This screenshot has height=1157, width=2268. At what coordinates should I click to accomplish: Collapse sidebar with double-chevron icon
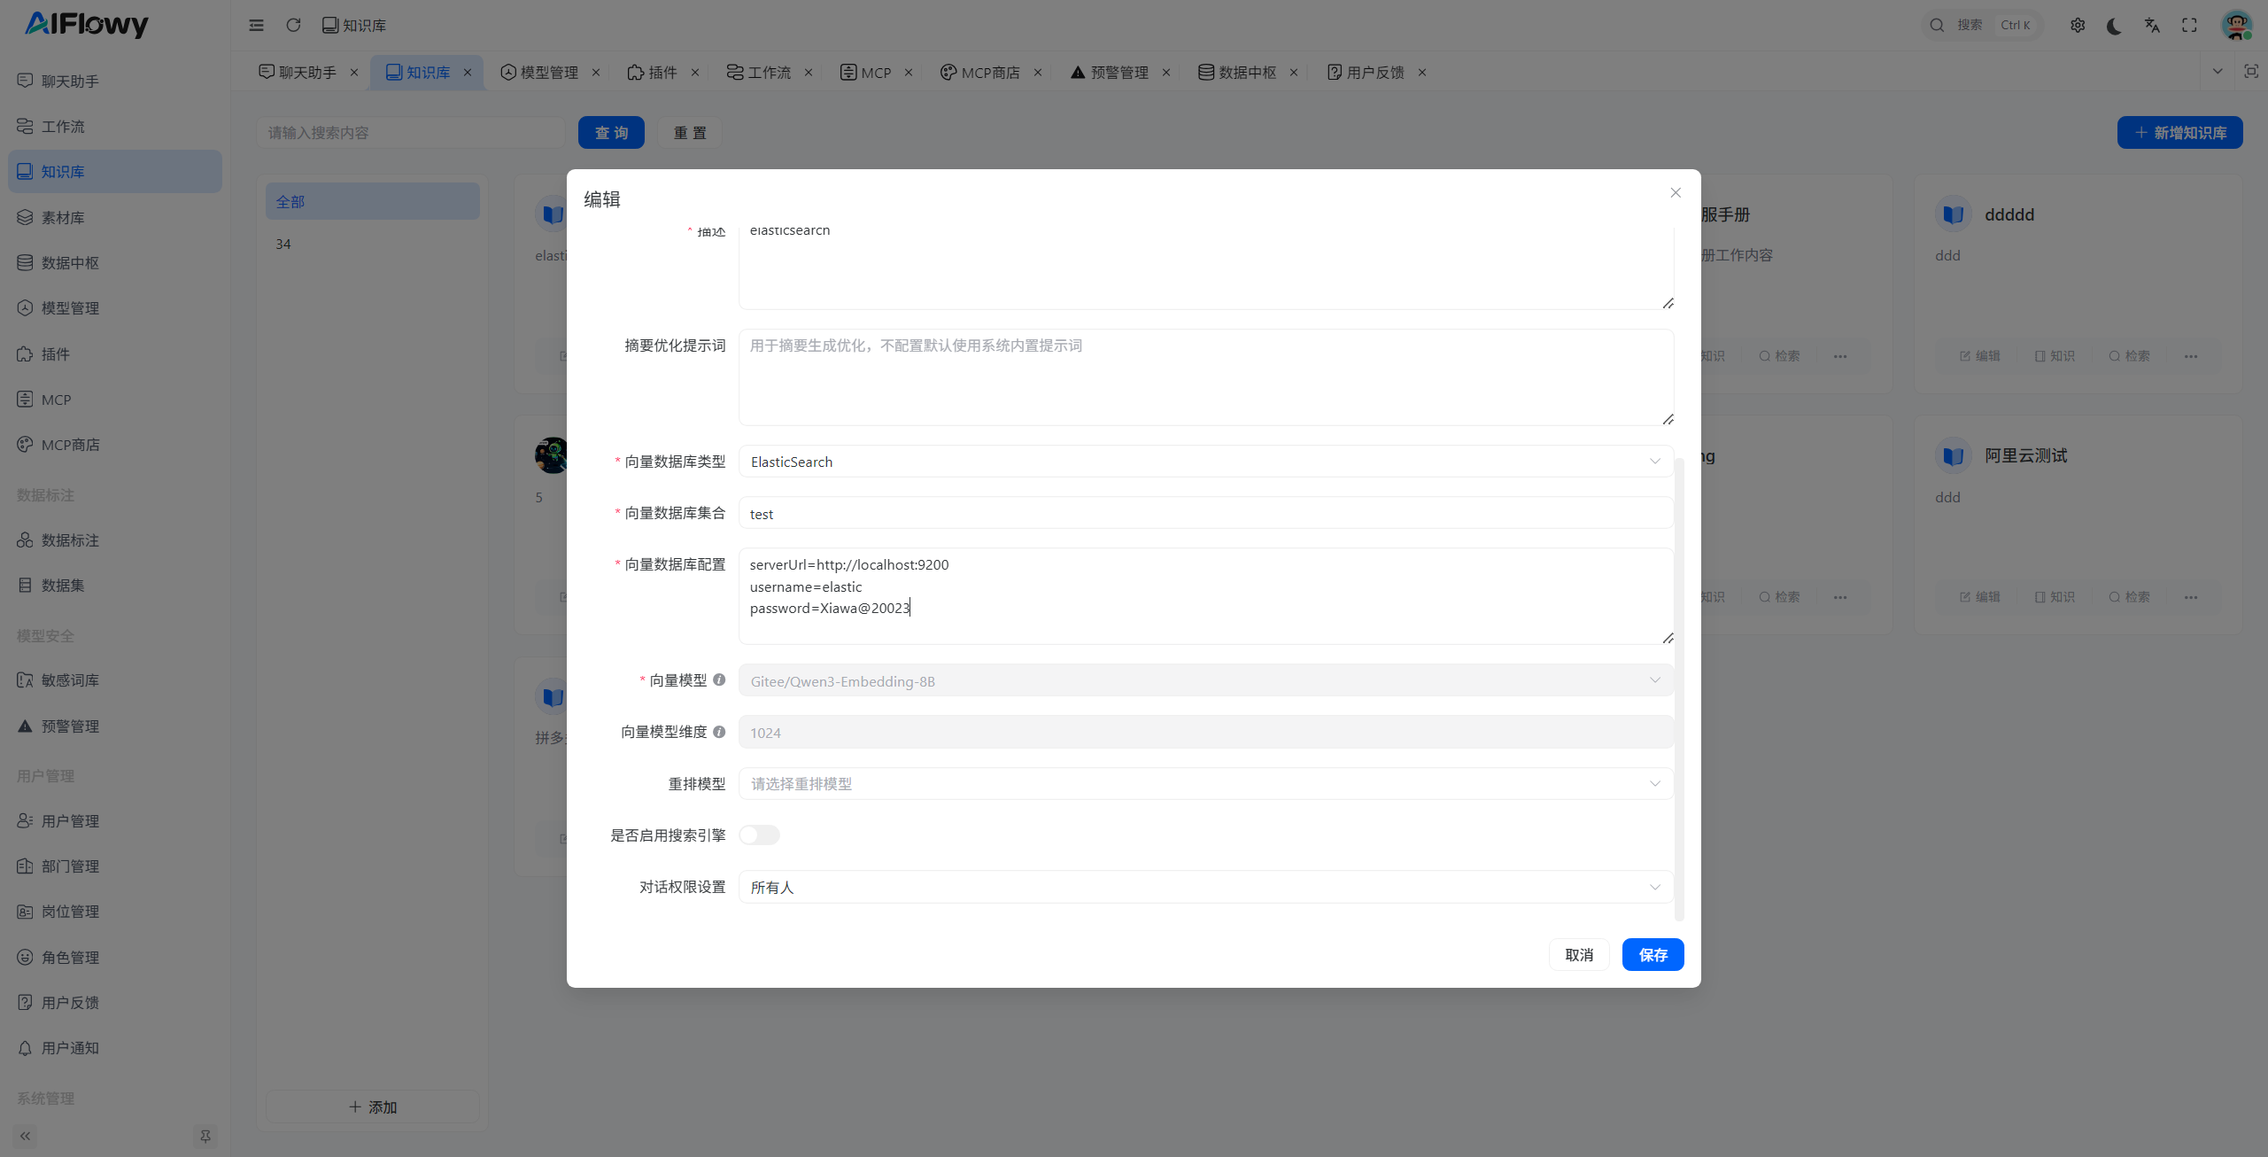coord(25,1136)
